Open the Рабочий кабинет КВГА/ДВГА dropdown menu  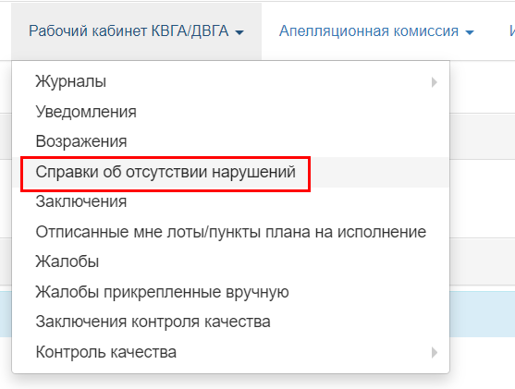pyautogui.click(x=136, y=31)
